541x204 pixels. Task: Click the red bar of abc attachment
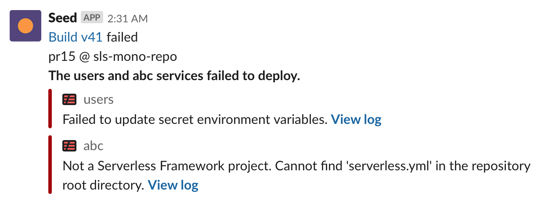(50, 164)
